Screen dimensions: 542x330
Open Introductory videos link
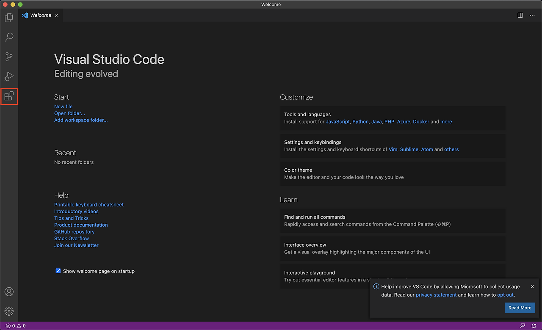pyautogui.click(x=76, y=212)
